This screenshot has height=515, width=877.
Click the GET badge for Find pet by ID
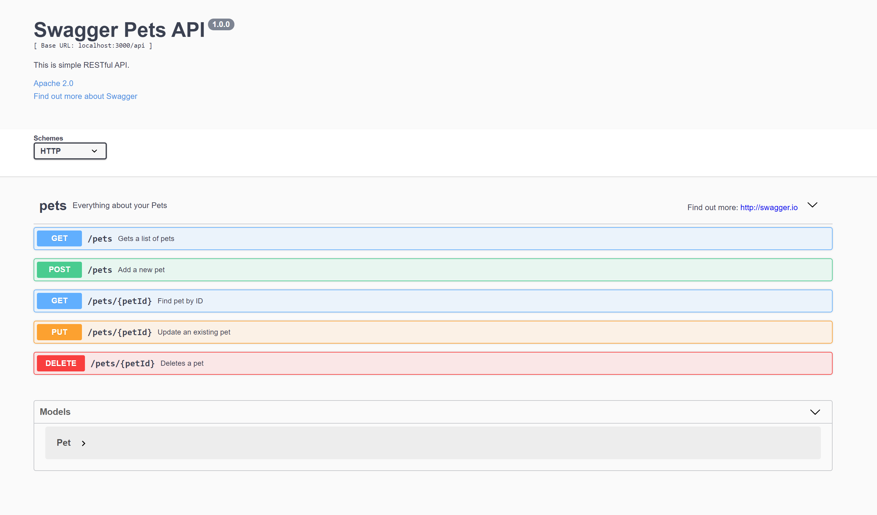[x=59, y=301]
